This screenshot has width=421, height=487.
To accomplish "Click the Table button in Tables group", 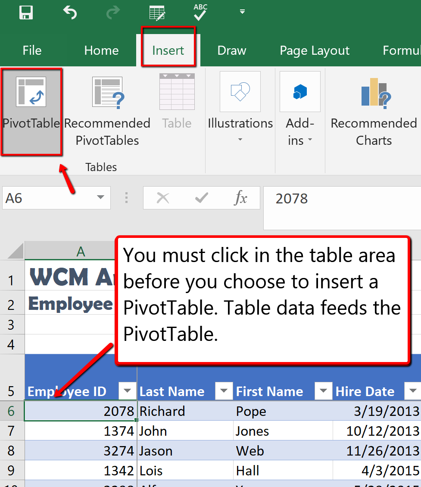I will tap(177, 102).
